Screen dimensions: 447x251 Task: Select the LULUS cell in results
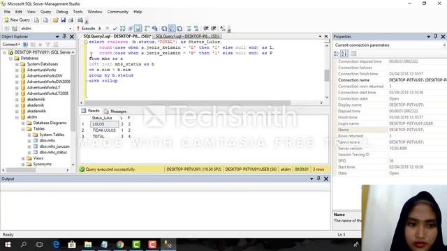(x=105, y=124)
